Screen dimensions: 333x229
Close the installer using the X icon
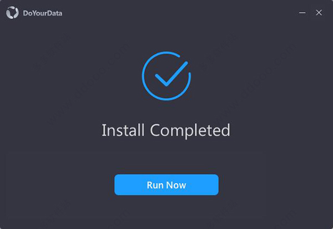(319, 13)
